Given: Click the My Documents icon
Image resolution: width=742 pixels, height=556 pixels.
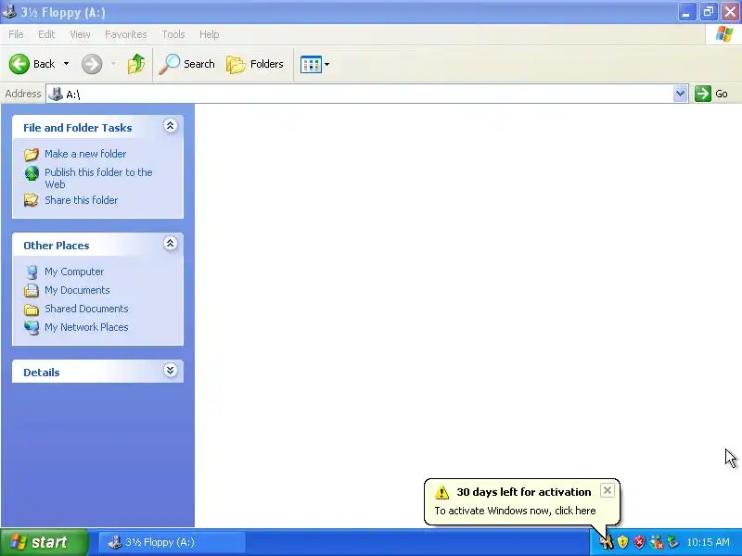Looking at the screenshot, I should (x=32, y=290).
